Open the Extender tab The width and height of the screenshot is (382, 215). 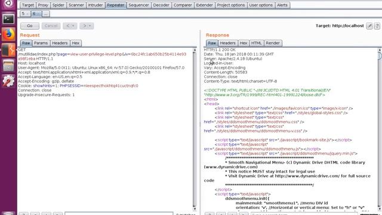204,5
